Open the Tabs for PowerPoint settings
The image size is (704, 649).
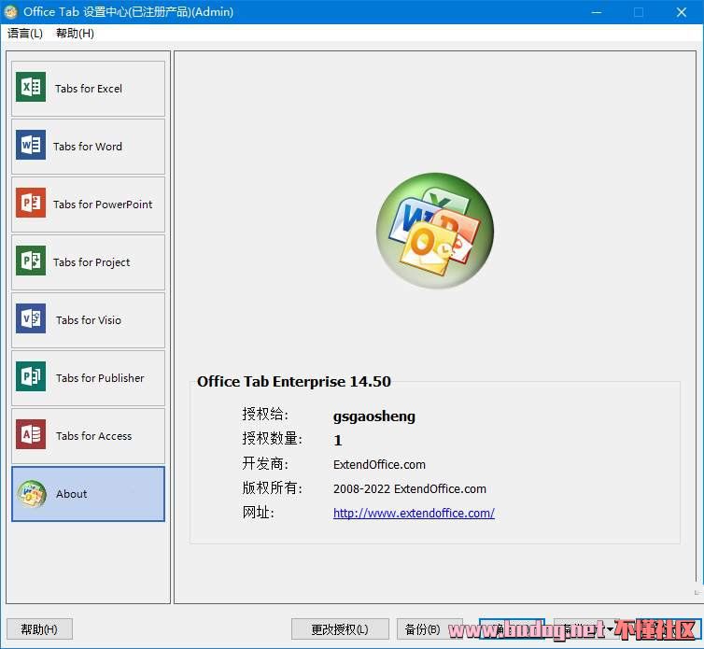[88, 205]
